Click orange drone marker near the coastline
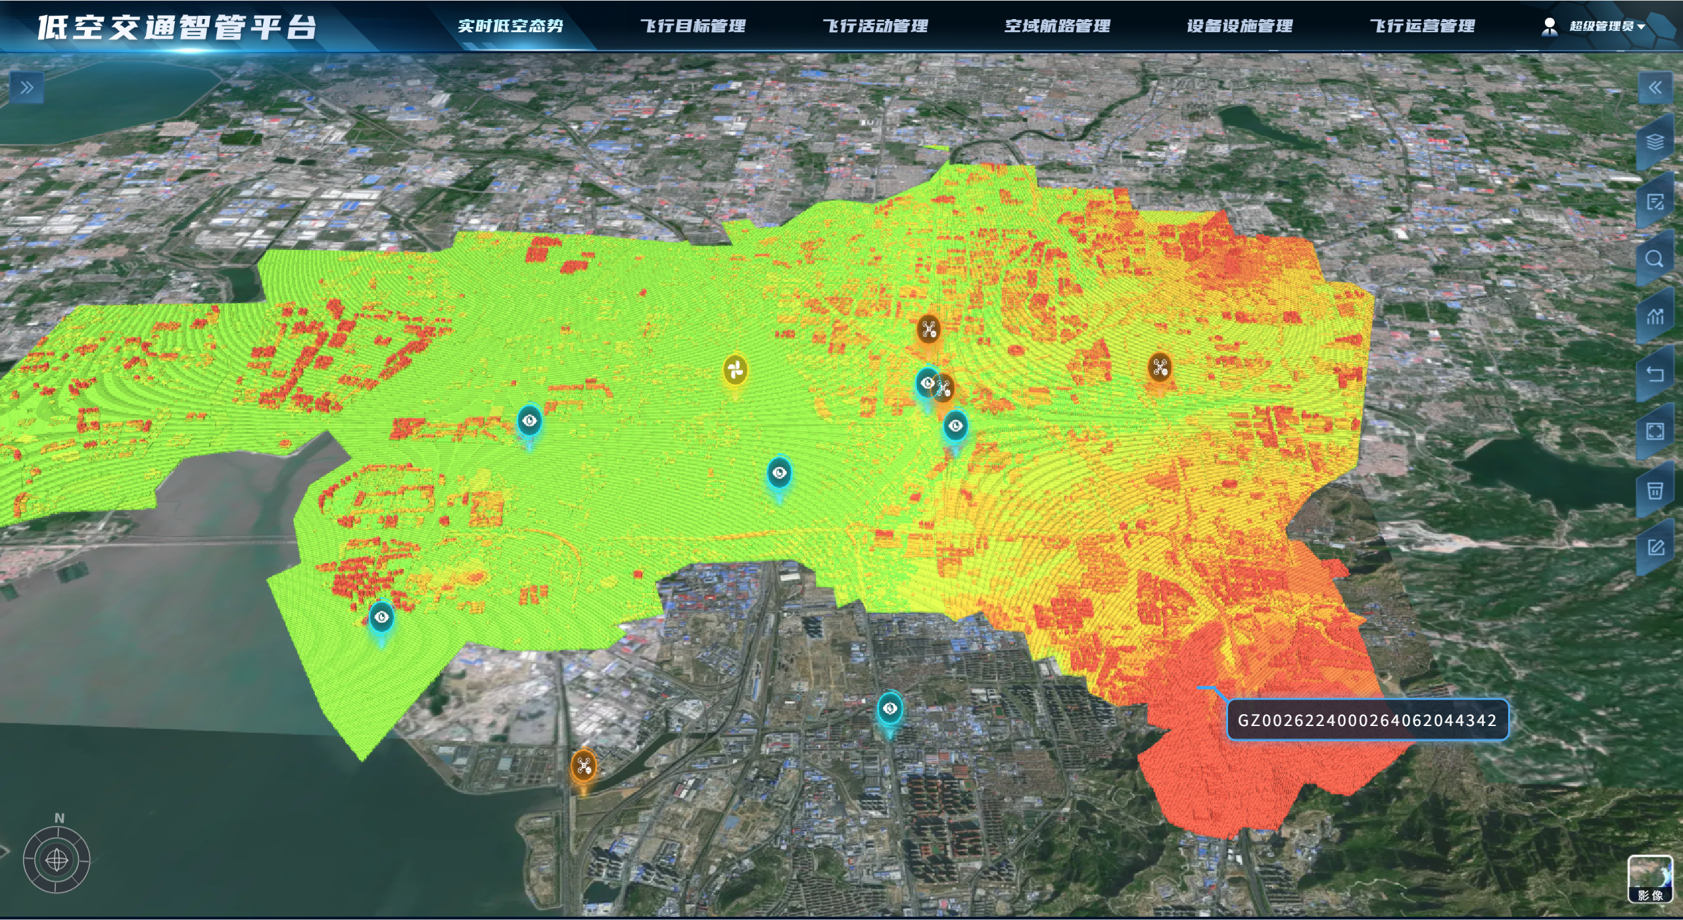Viewport: 1683px width, 920px height. coord(583,765)
